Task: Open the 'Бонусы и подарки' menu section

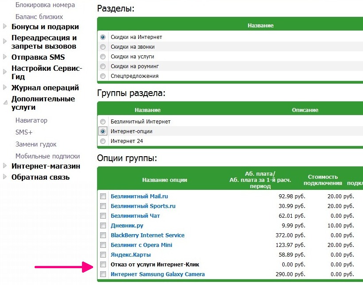Action: pos(45,27)
